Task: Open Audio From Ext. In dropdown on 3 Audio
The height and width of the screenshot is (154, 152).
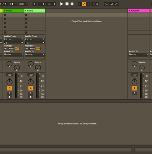Action: click(13, 39)
